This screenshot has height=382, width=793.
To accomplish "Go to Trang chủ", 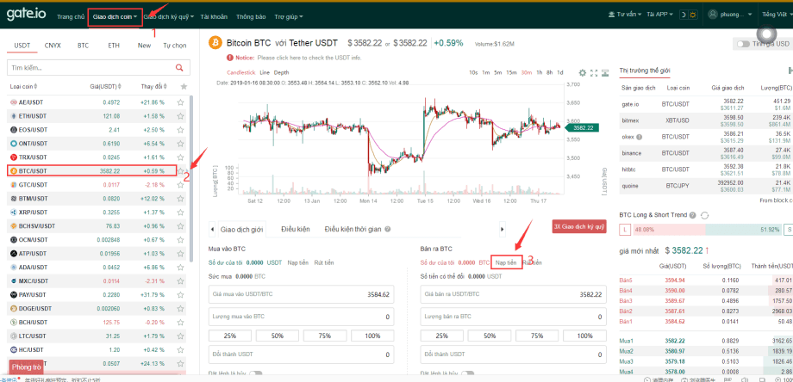I will (x=71, y=16).
